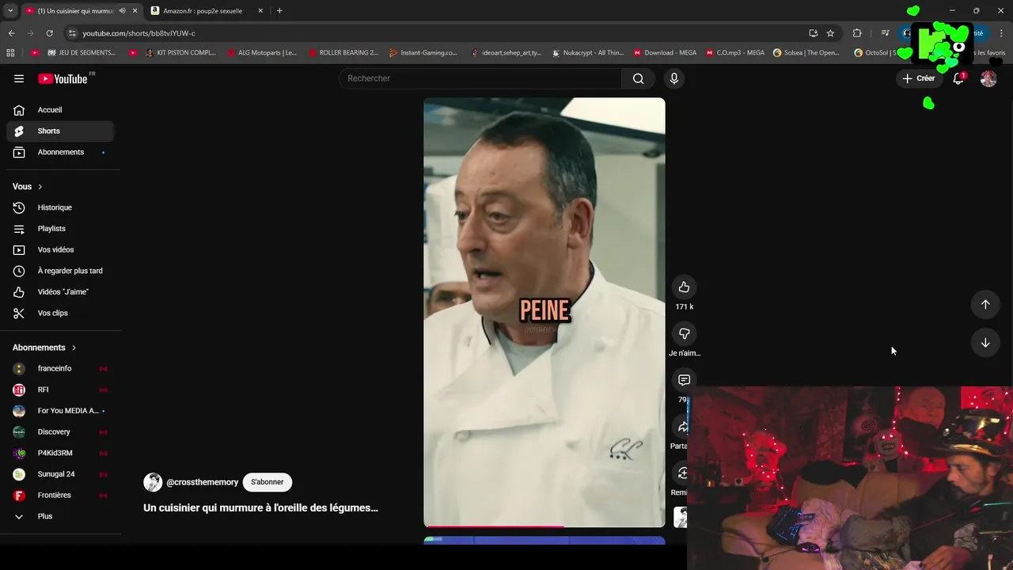Open Historique
1013x570 pixels.
(x=60, y=207)
